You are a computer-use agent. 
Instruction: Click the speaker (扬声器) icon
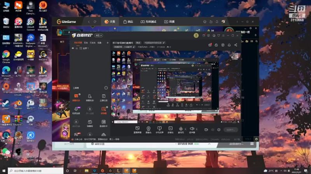click(192, 129)
